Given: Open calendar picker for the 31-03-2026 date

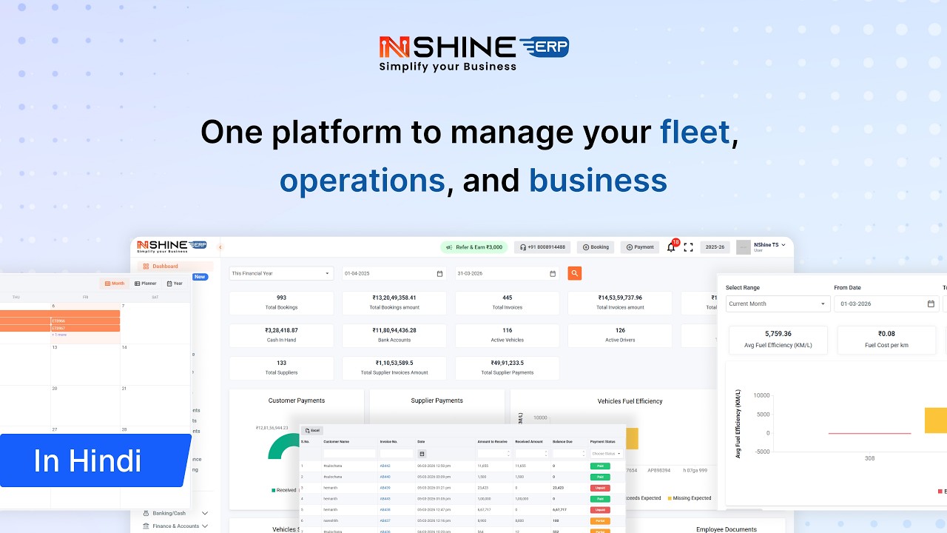Looking at the screenshot, I should (553, 274).
